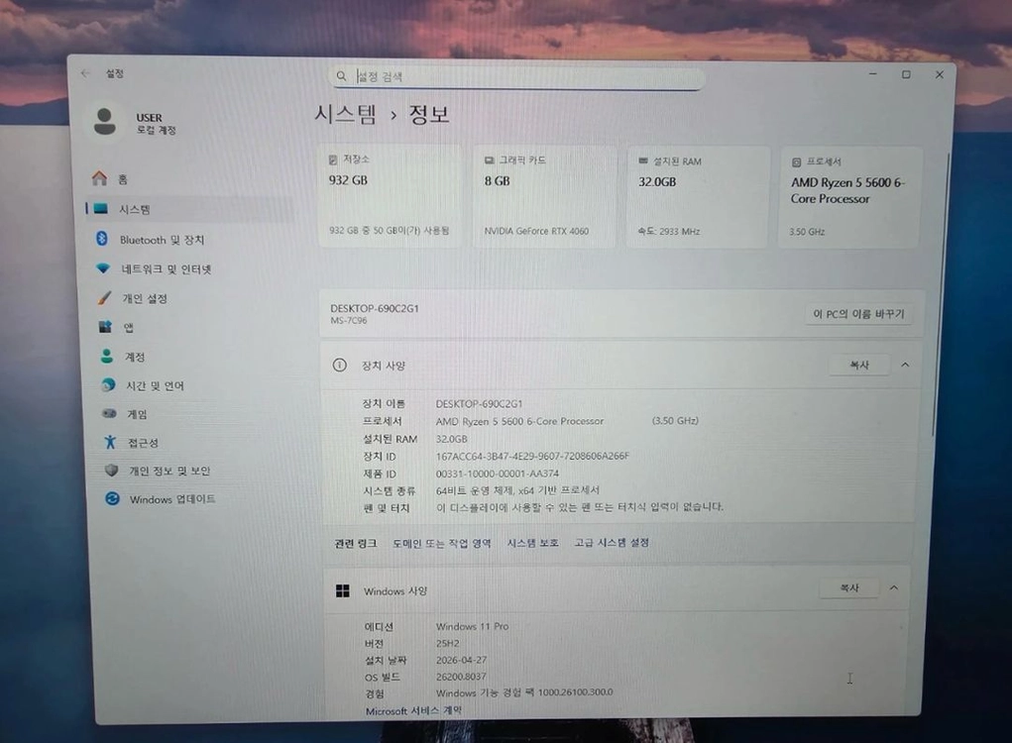Click the 속도: 2933 MHz text
1012x743 pixels.
669,231
